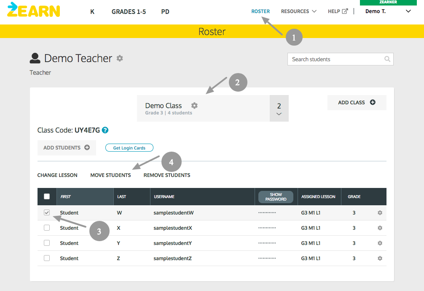
Task: Click the Add Class button
Action: click(x=357, y=102)
